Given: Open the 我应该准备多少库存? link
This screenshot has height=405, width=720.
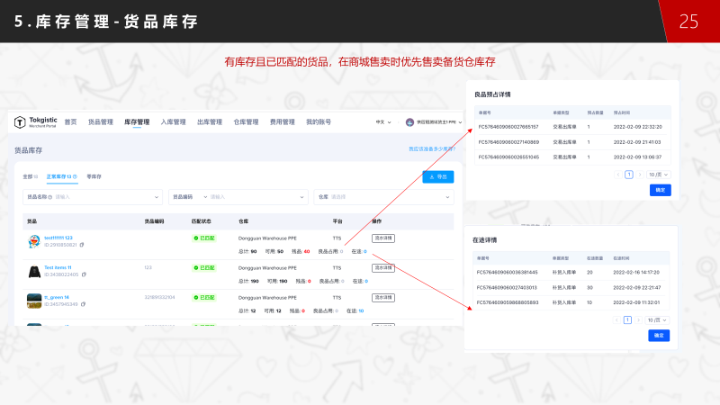Looking at the screenshot, I should click(432, 149).
